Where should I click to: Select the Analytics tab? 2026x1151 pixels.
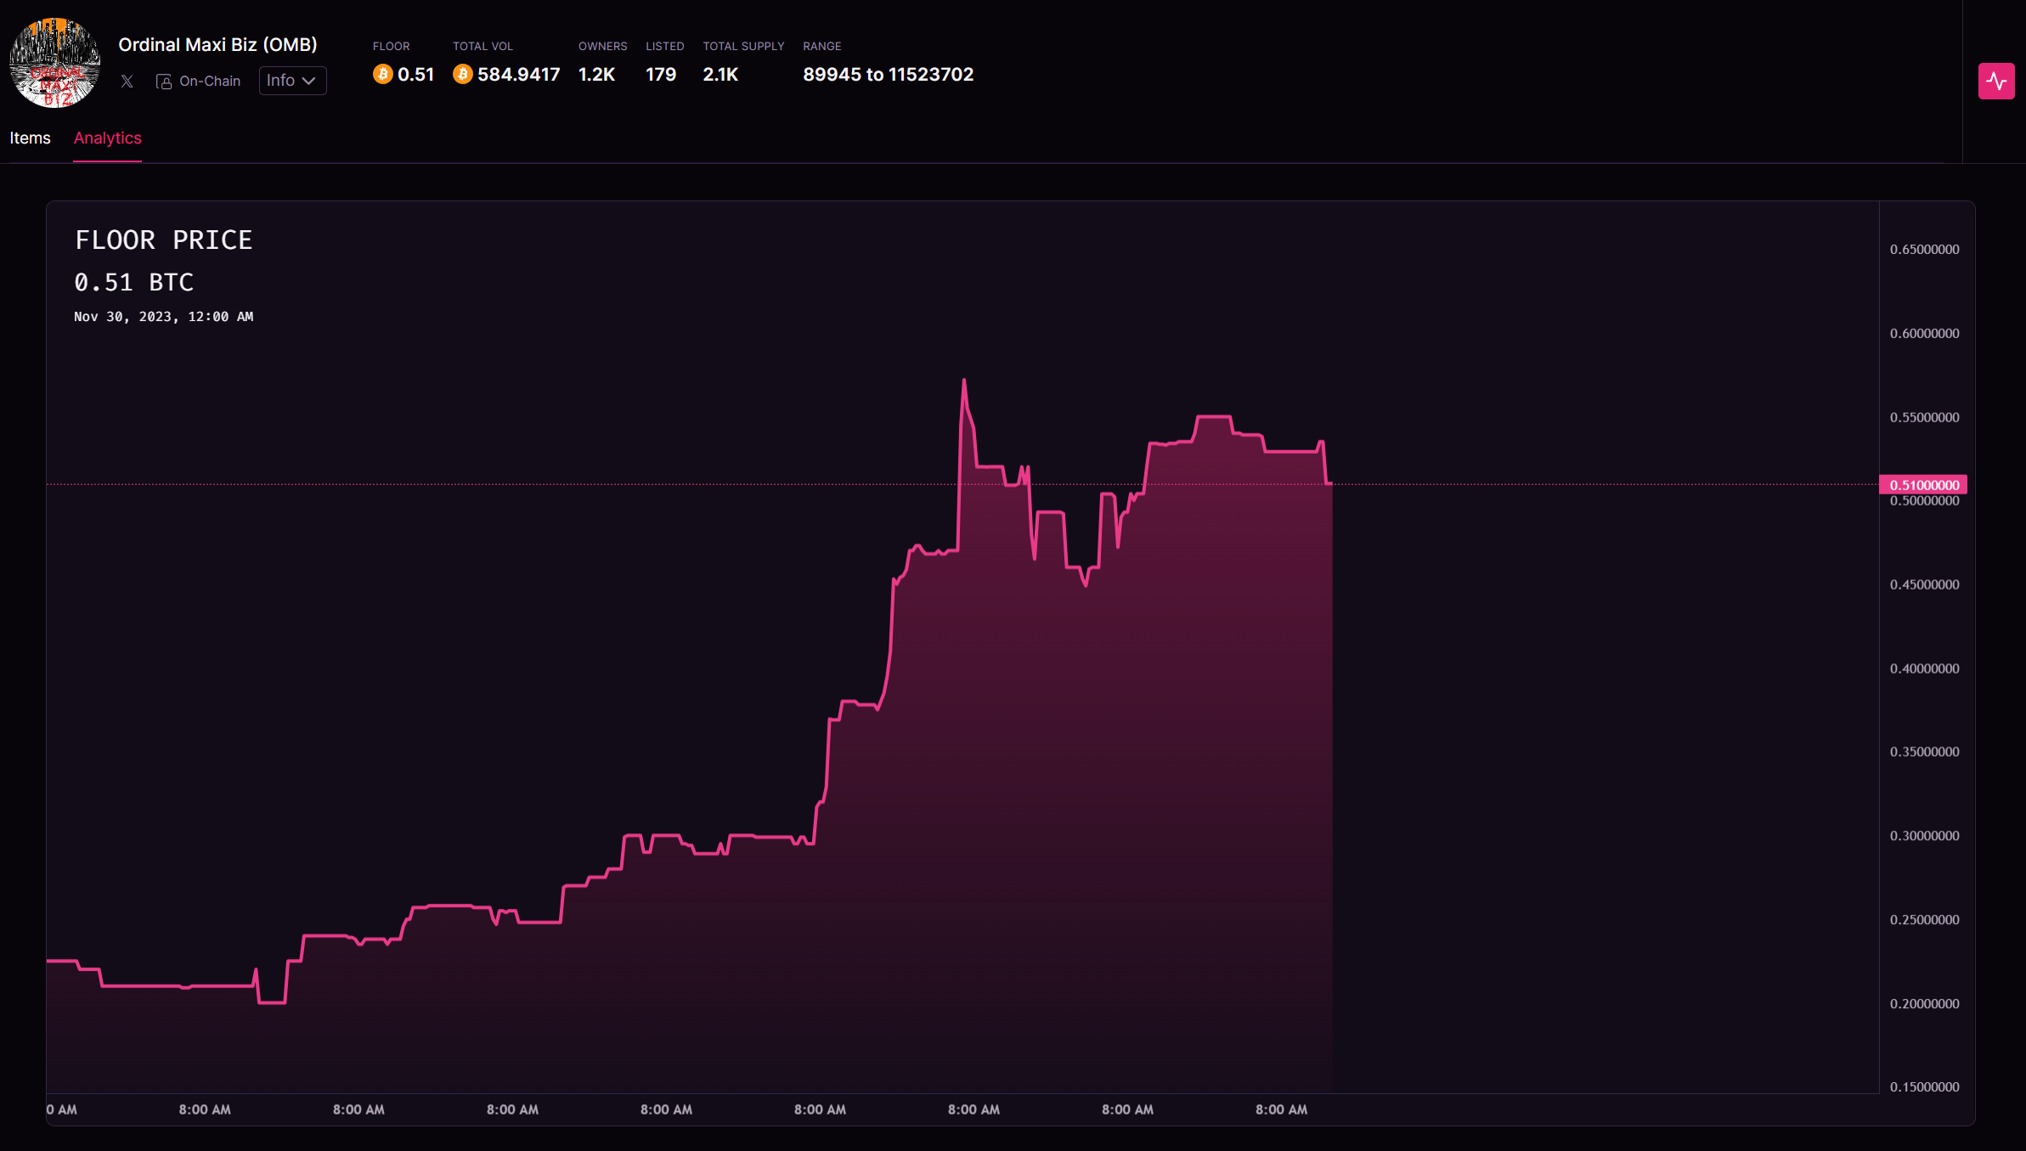pyautogui.click(x=107, y=138)
